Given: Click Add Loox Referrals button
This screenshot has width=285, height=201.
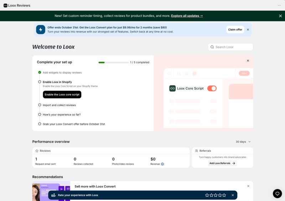Looking at the screenshot, I should [222, 163].
